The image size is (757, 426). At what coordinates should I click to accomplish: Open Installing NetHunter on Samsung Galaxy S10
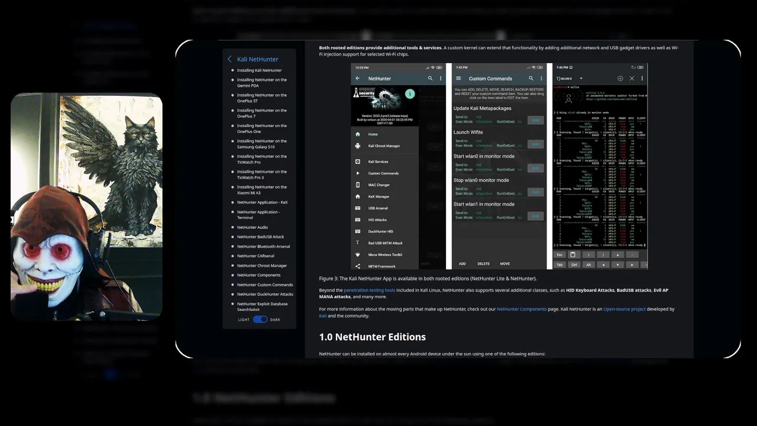(262, 144)
